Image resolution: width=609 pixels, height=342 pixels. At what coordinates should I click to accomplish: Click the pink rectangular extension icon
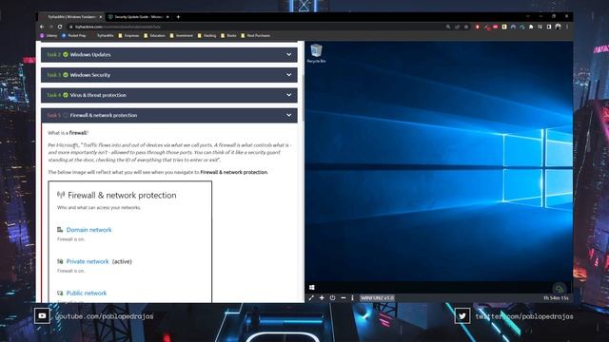[x=495, y=27]
